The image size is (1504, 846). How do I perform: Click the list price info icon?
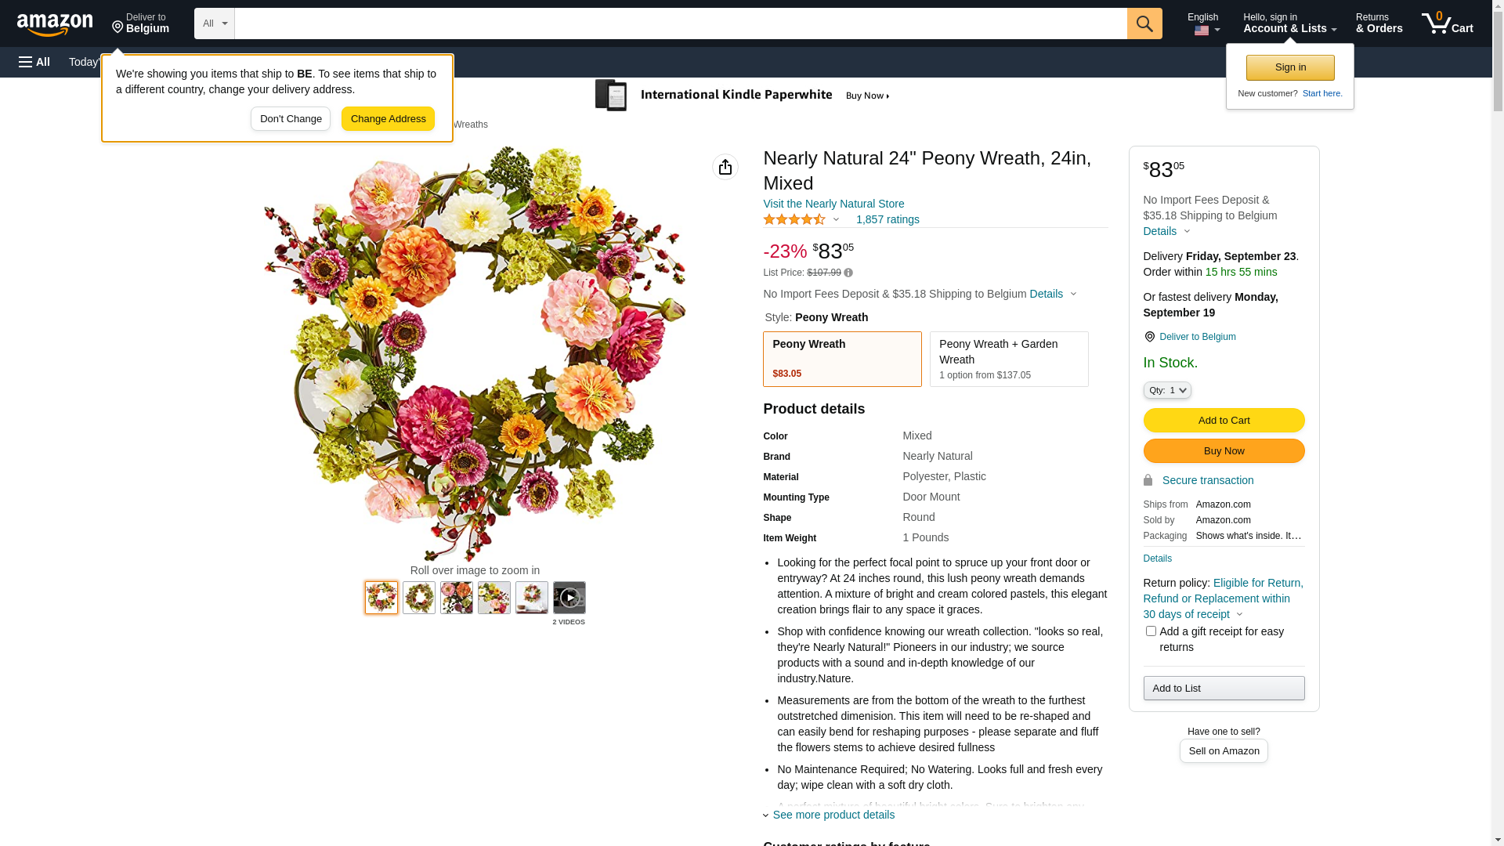click(x=848, y=273)
